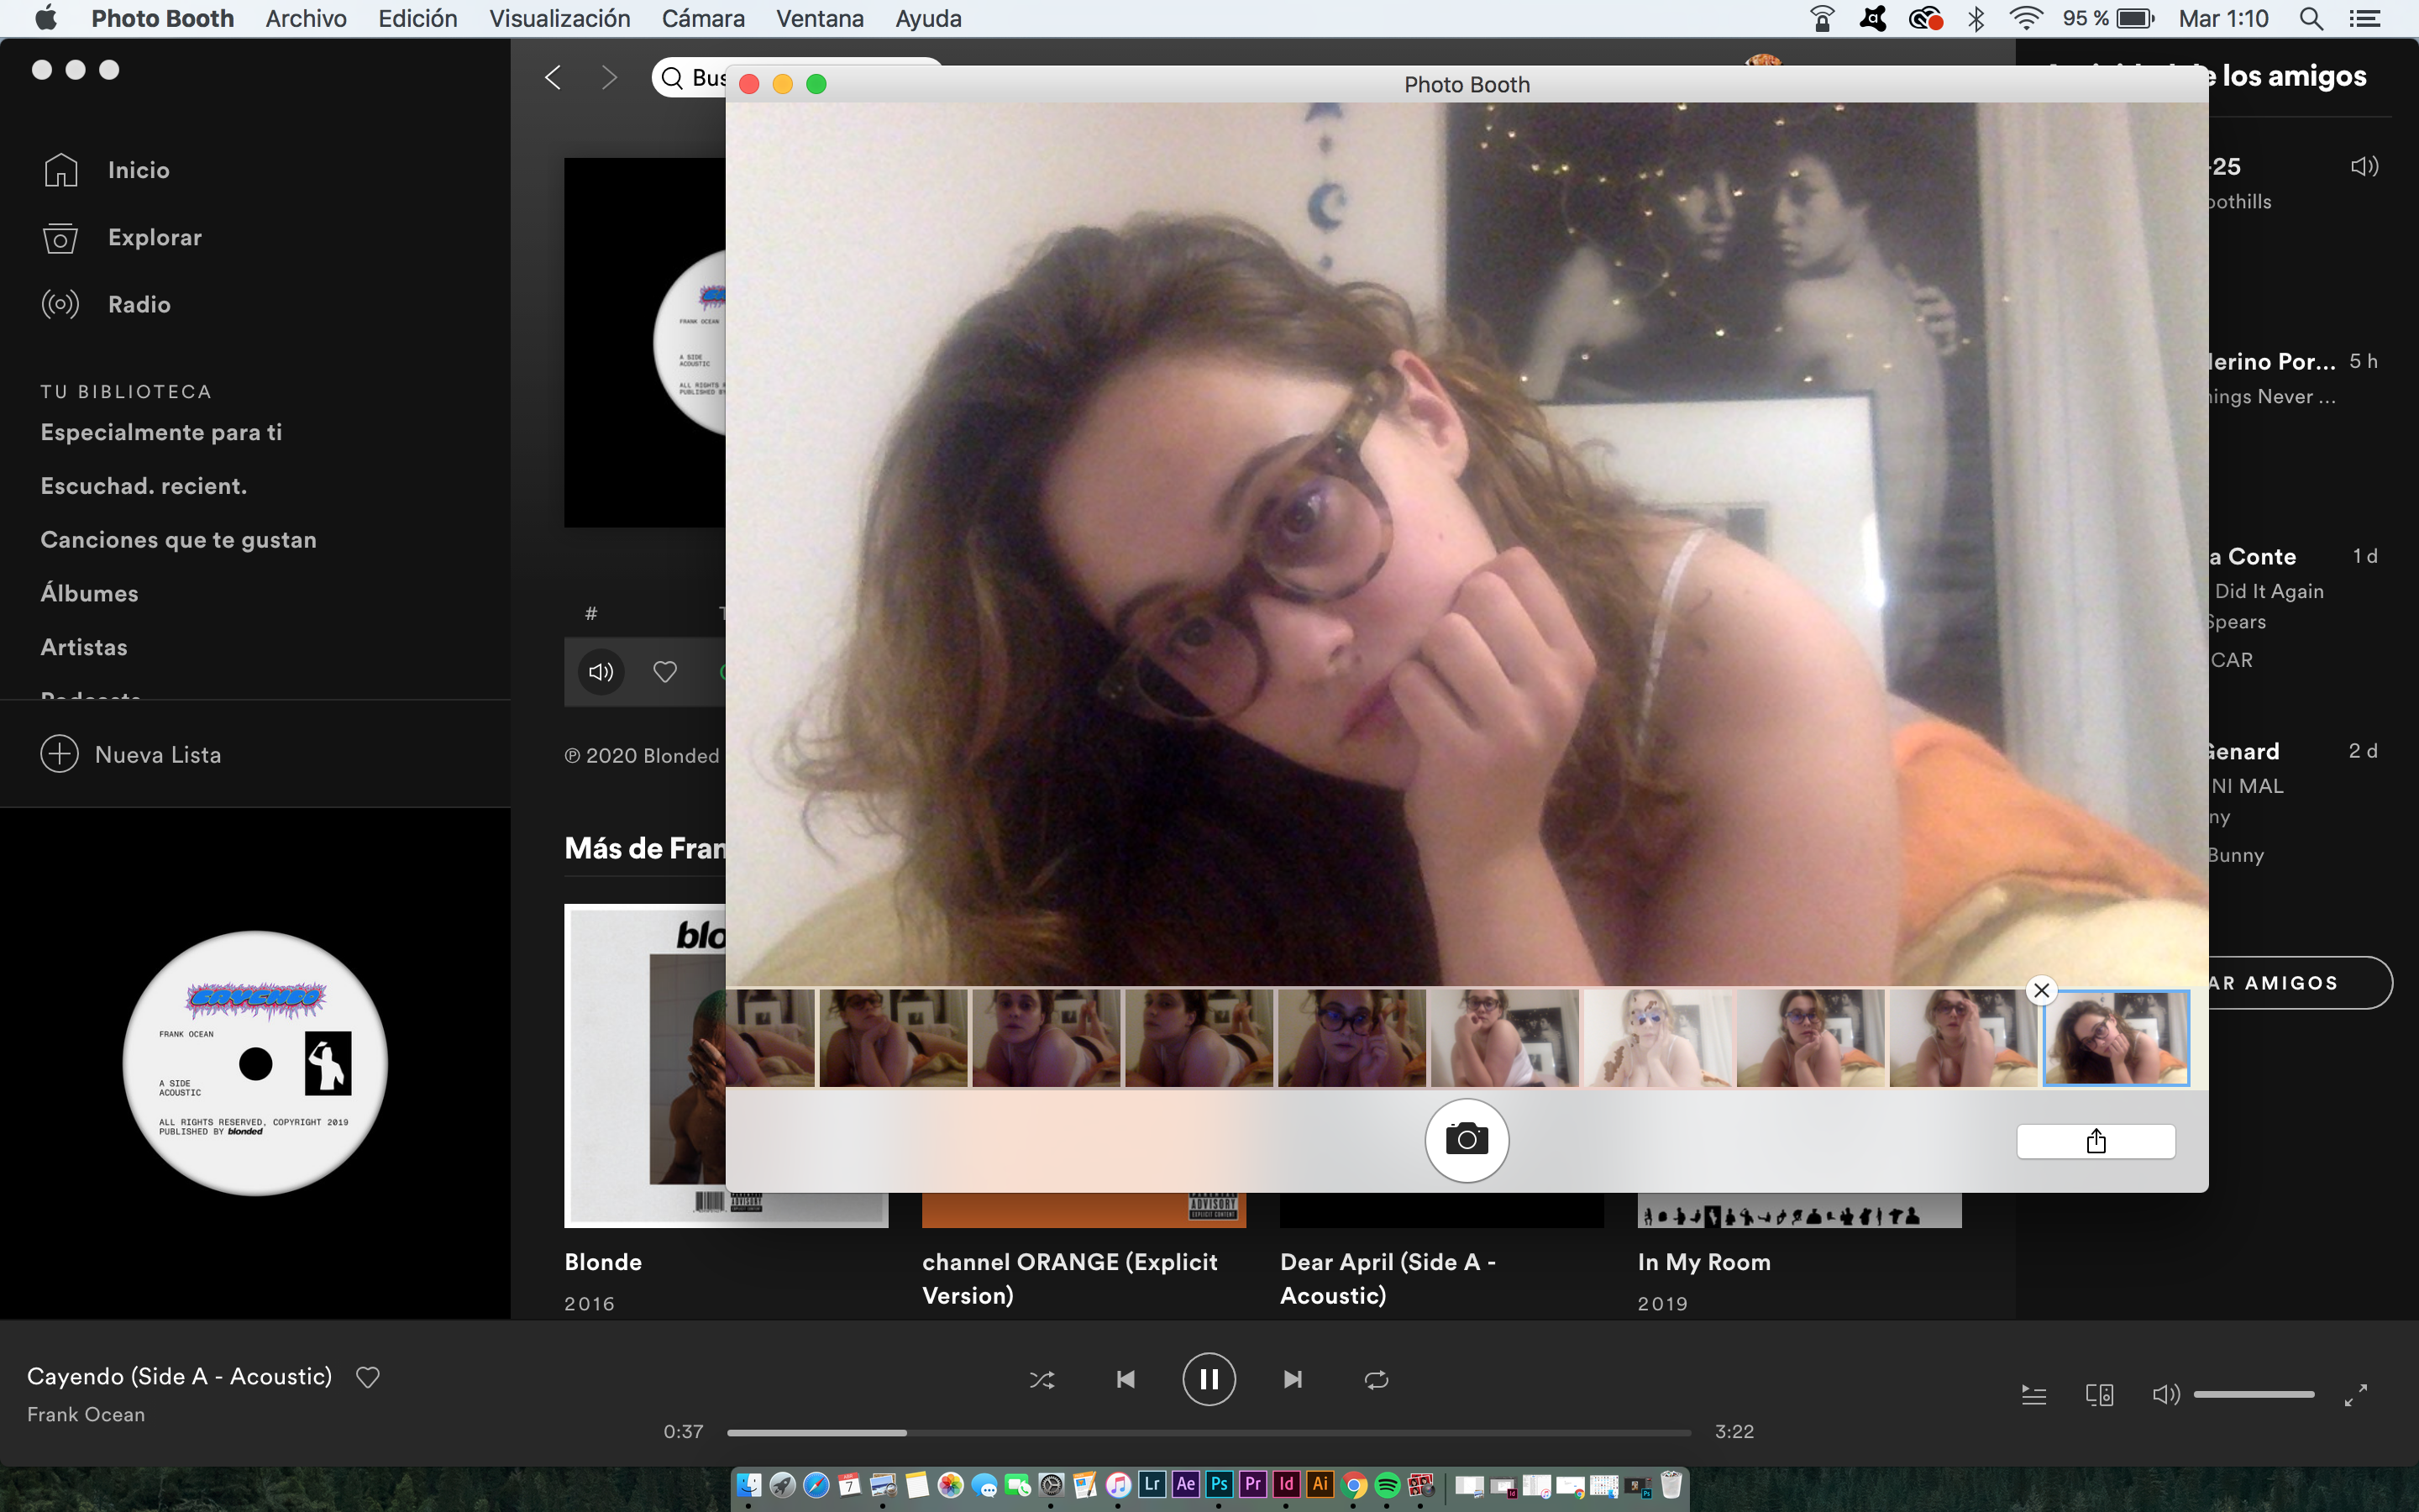Select the first photo thumbnail in strip
Viewport: 2419px width, 1512px height.
point(769,1038)
